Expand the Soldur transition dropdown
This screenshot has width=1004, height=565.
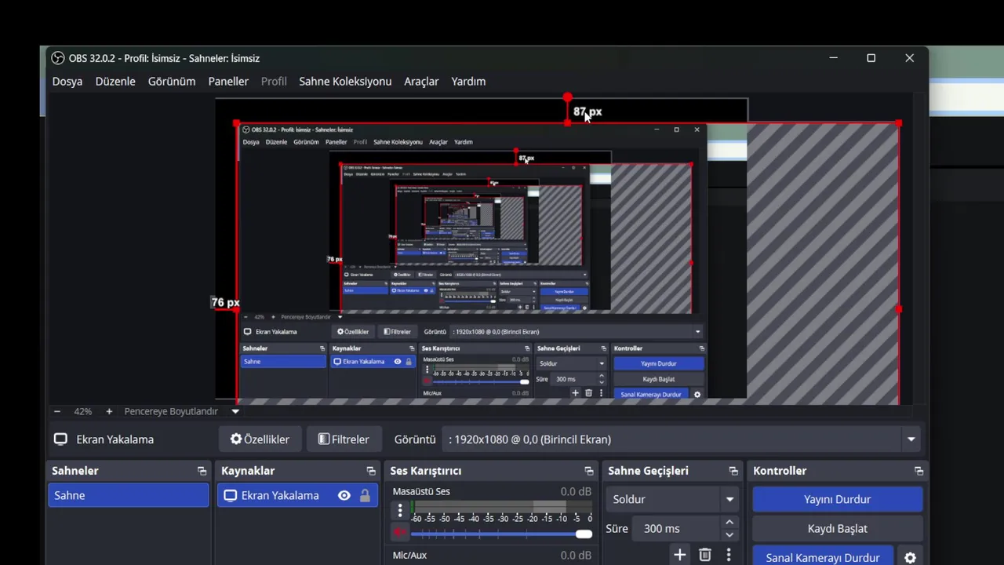pyautogui.click(x=673, y=499)
